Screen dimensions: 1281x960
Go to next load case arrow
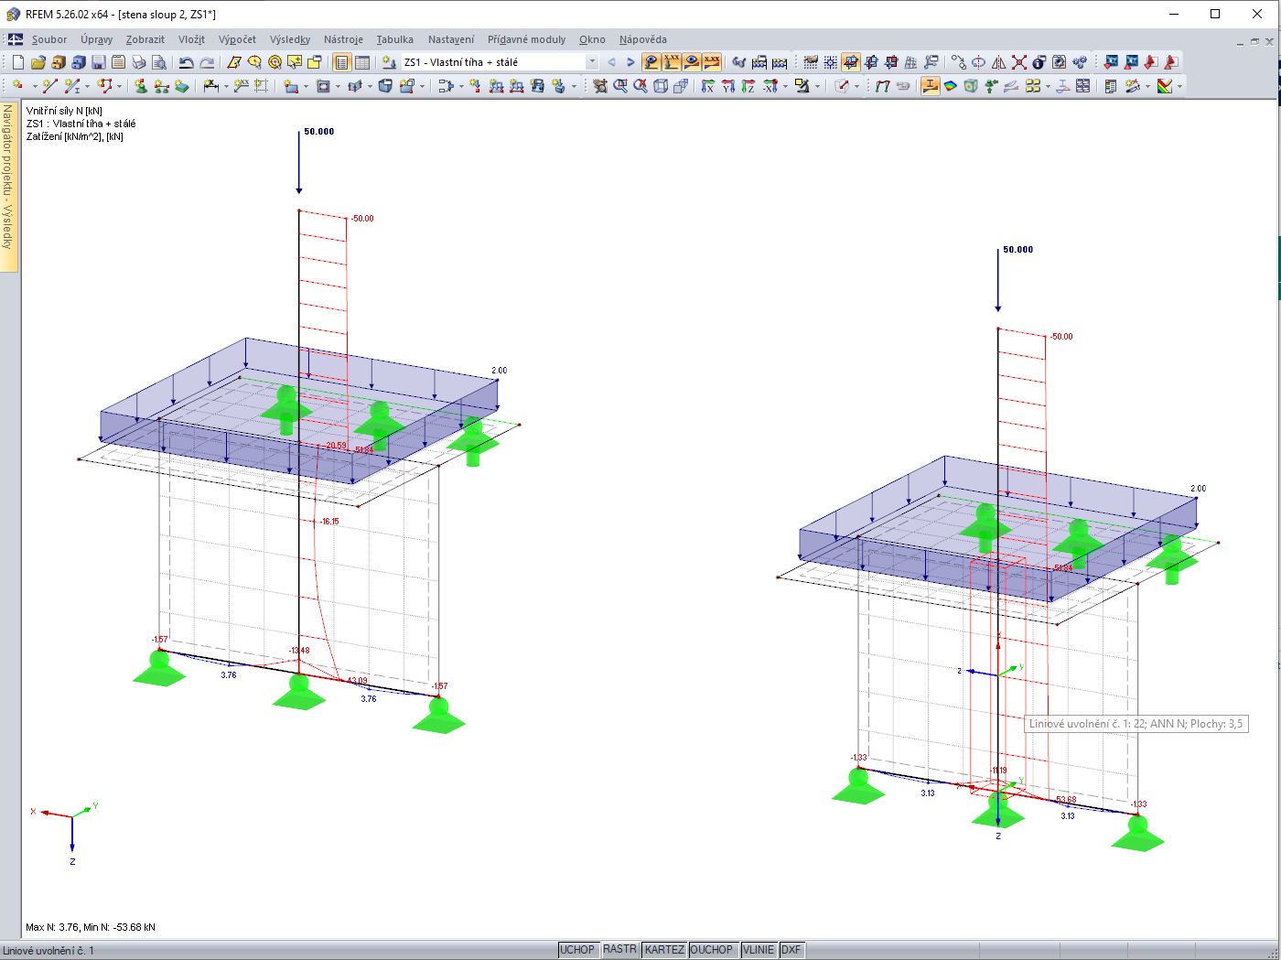pyautogui.click(x=630, y=62)
